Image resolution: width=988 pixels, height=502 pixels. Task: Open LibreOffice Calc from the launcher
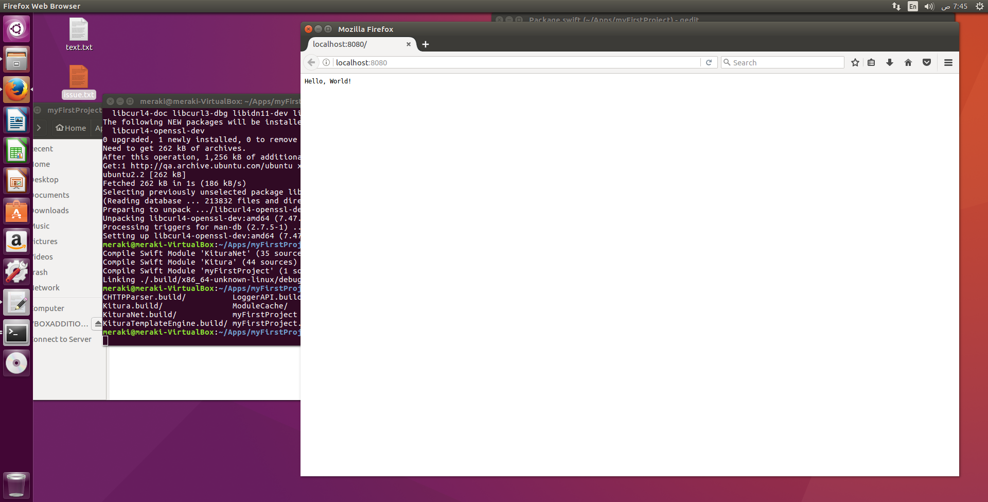click(16, 150)
